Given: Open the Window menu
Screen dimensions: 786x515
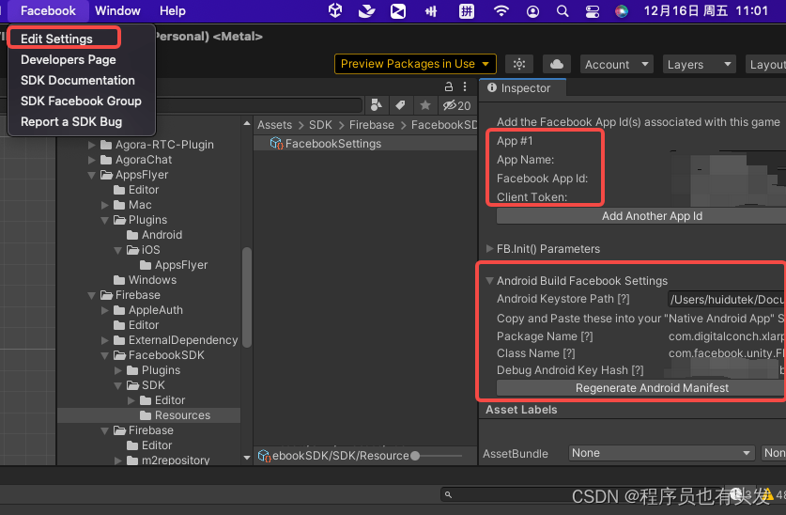Looking at the screenshot, I should pos(117,10).
